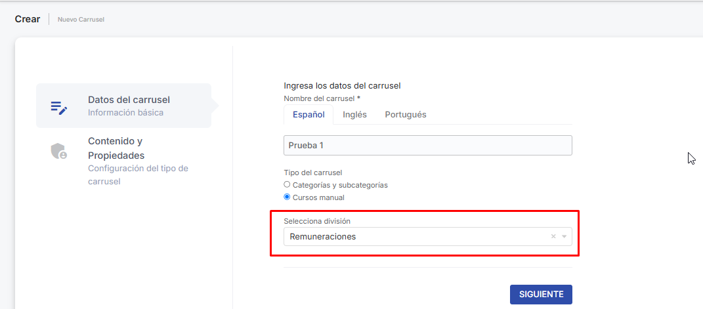Screen dimensions: 703x309
Task: Expand the división dropdown using its arrow
Action: click(x=564, y=237)
